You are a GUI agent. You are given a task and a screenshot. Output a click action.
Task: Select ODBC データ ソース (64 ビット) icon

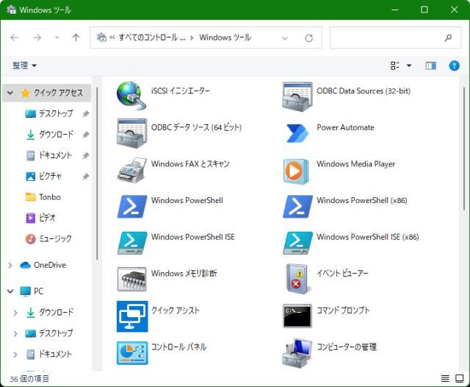[x=131, y=133]
